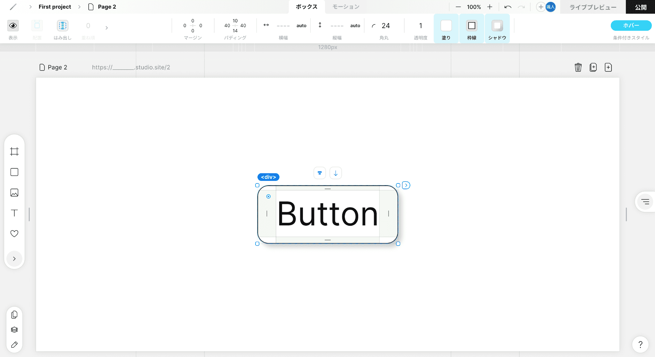Undo the last action

(x=508, y=7)
